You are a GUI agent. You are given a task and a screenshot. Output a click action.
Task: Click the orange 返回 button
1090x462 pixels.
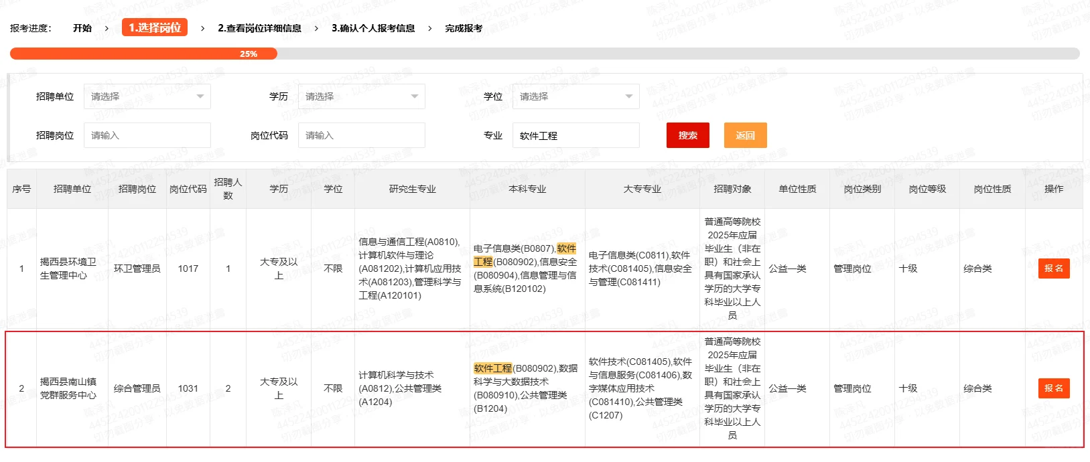745,135
